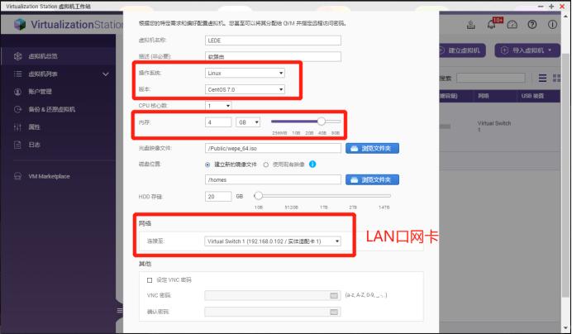Open 连接至 Virtual Switch 1 network dropdown
The image size is (572, 334).
click(x=273, y=241)
